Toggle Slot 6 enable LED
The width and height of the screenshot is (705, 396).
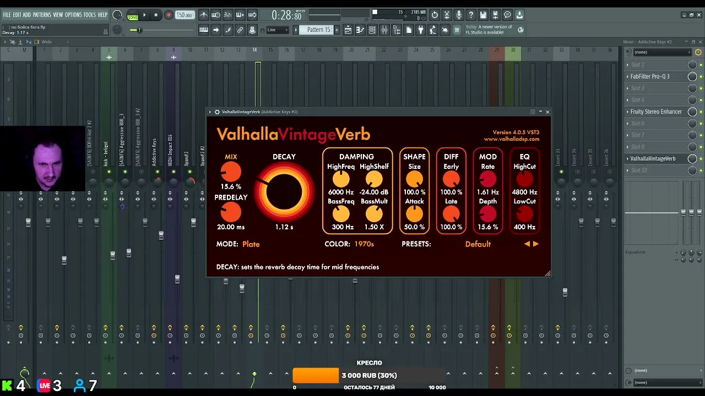[x=701, y=123]
